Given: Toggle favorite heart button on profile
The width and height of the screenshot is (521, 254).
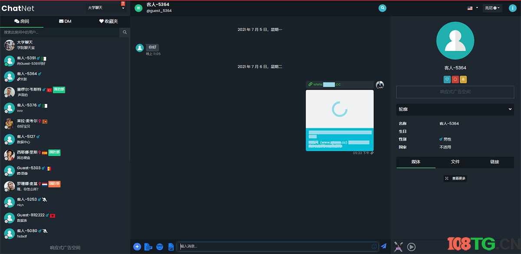Looking at the screenshot, I should (447, 79).
